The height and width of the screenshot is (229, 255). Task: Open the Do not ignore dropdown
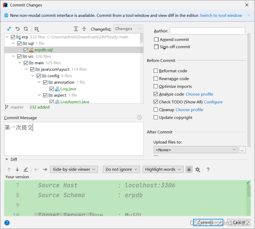pyautogui.click(x=121, y=169)
